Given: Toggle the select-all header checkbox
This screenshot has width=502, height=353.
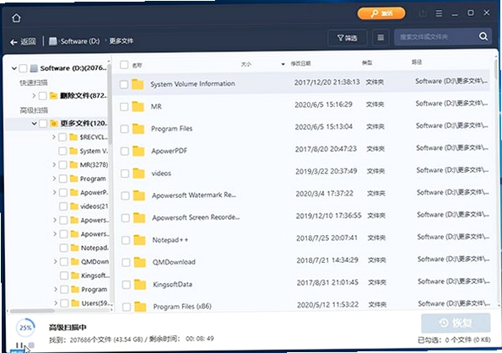Looking at the screenshot, I should click(x=124, y=65).
